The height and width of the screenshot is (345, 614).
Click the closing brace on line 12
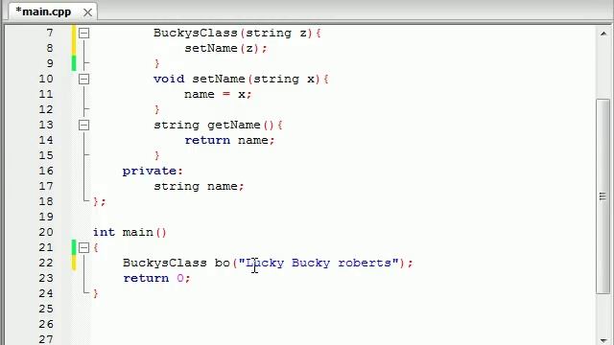coord(157,109)
